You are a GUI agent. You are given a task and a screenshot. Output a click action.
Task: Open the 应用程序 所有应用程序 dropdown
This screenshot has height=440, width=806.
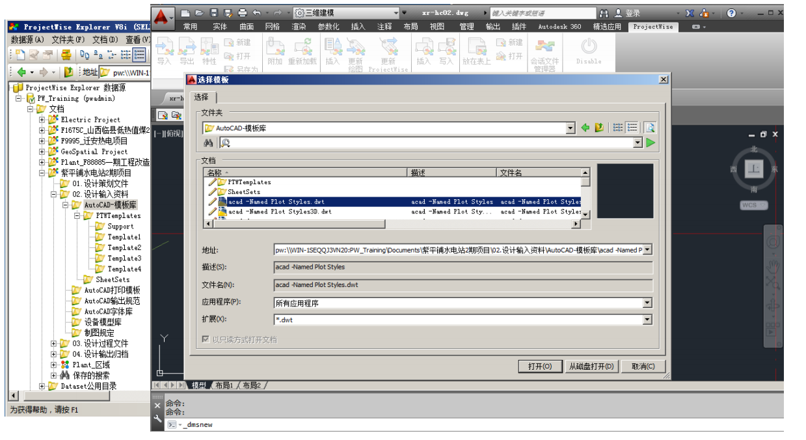click(647, 303)
